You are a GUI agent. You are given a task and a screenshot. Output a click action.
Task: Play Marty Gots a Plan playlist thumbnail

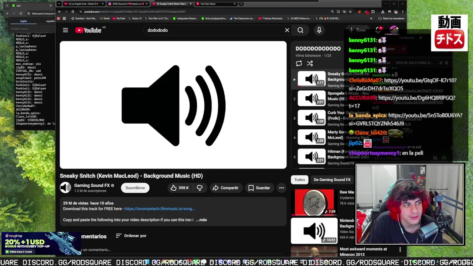(312, 137)
